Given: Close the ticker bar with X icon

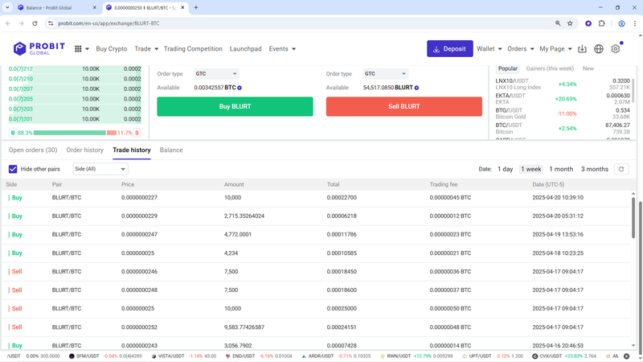Looking at the screenshot, I should [627, 356].
